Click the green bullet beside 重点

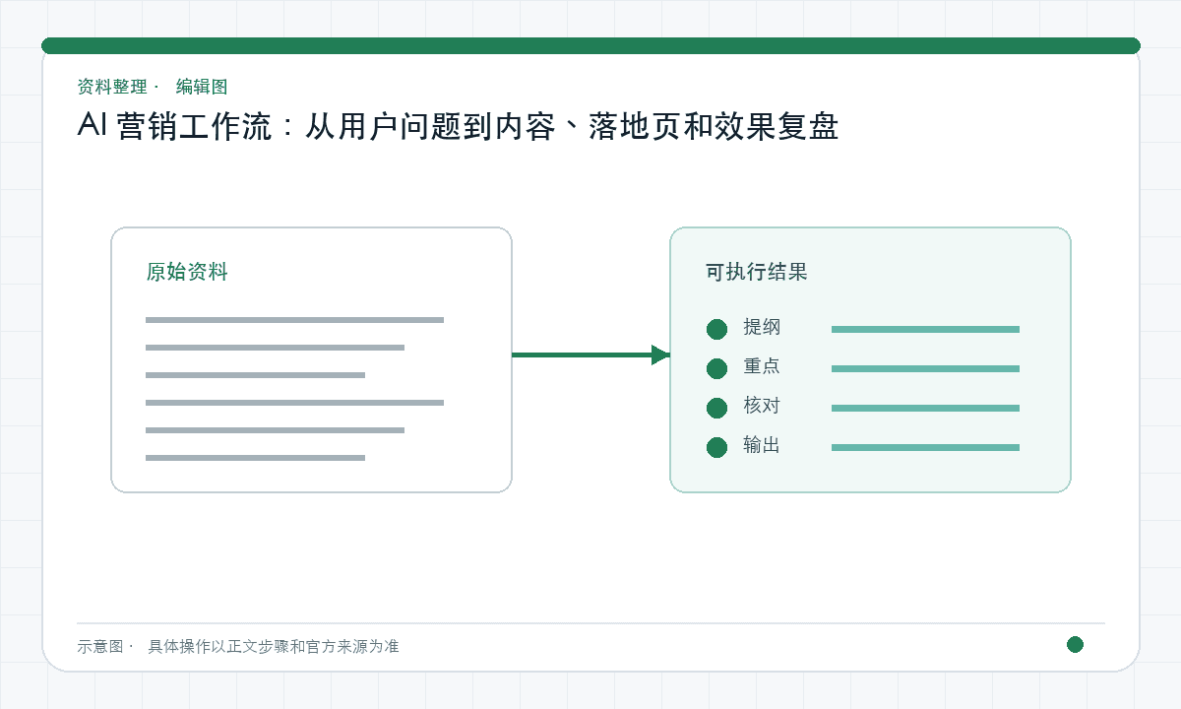click(716, 368)
